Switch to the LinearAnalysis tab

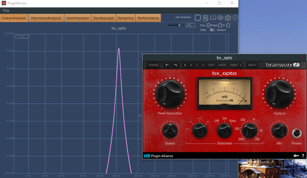pyautogui.click(x=14, y=18)
